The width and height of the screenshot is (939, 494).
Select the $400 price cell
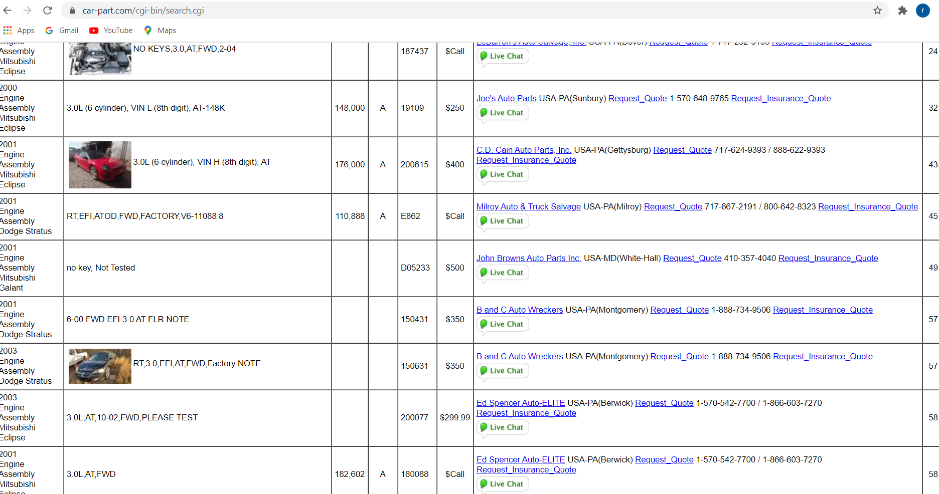455,165
